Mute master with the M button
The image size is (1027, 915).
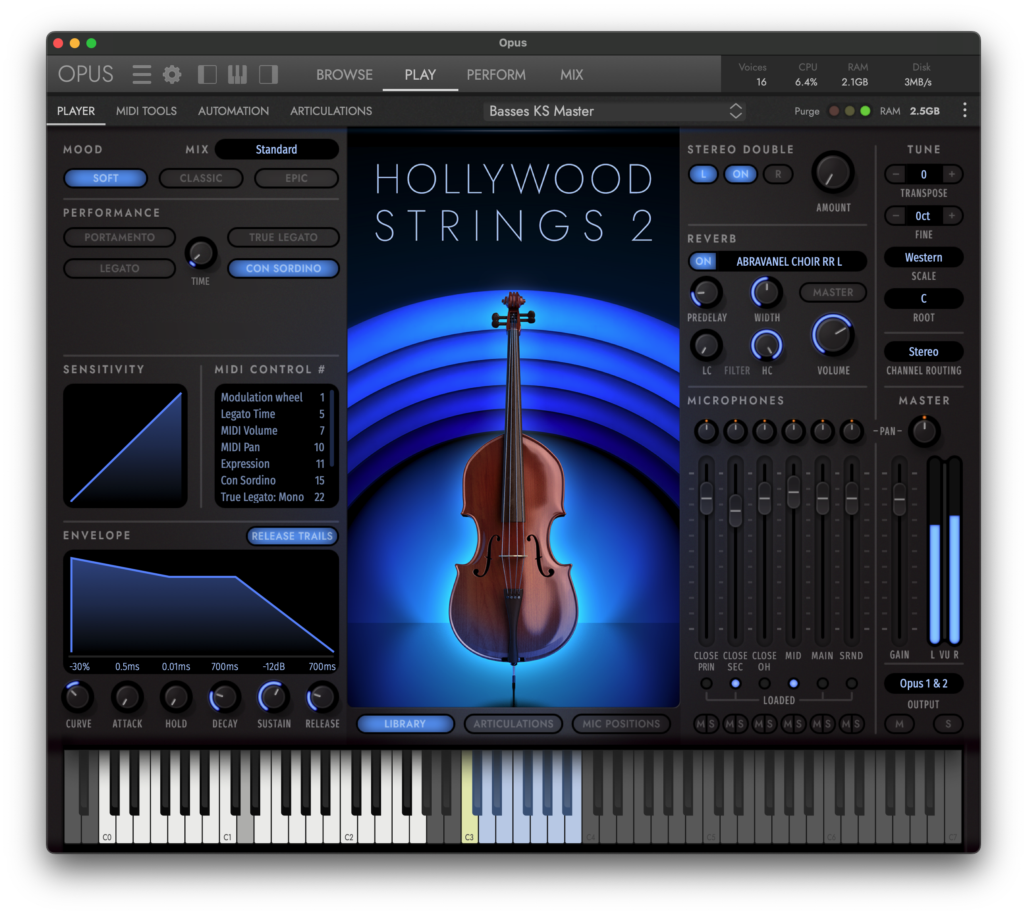(899, 724)
